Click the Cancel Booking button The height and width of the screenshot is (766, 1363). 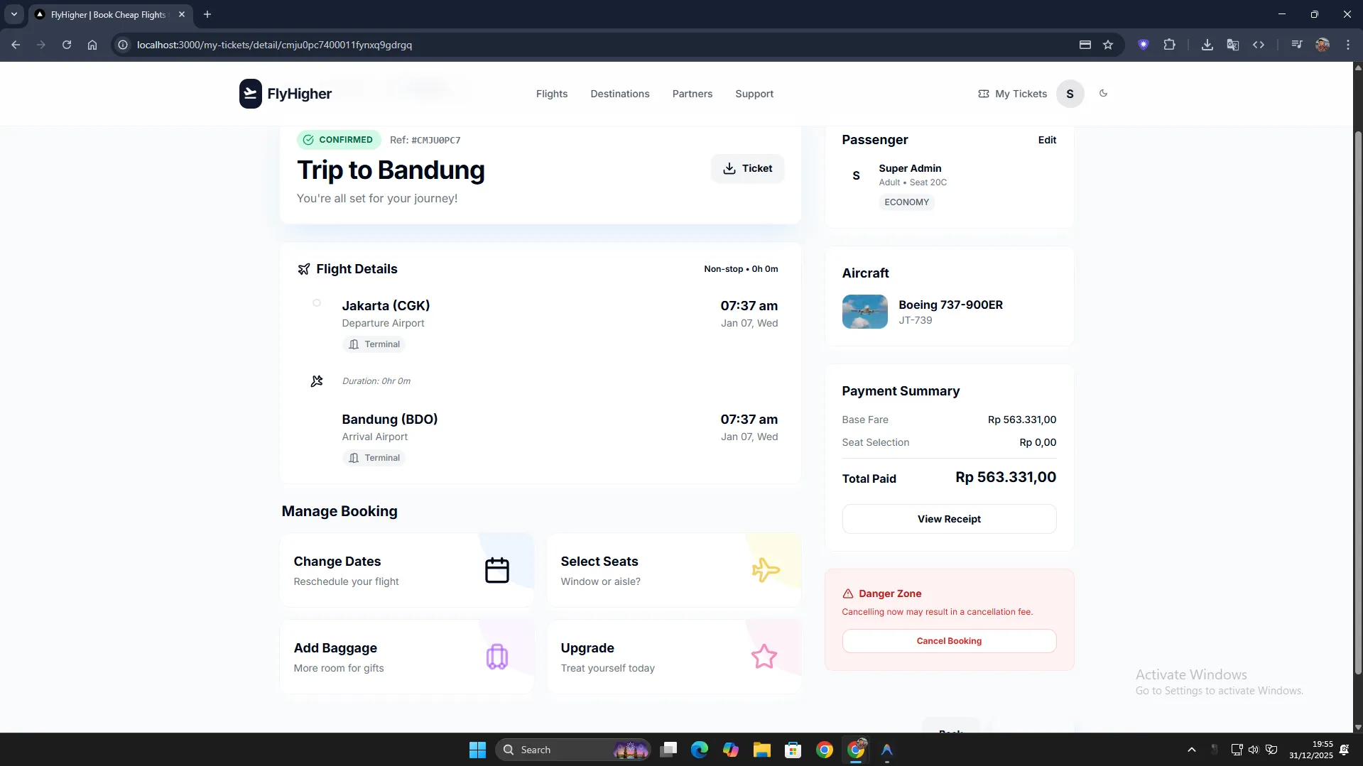coord(948,641)
